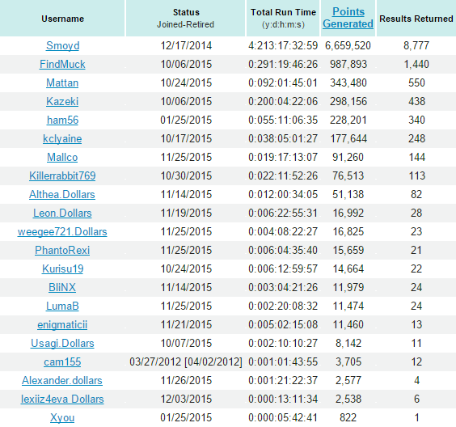The image size is (456, 427).
Task: Click the enigmaticii username link
Action: pos(62,325)
